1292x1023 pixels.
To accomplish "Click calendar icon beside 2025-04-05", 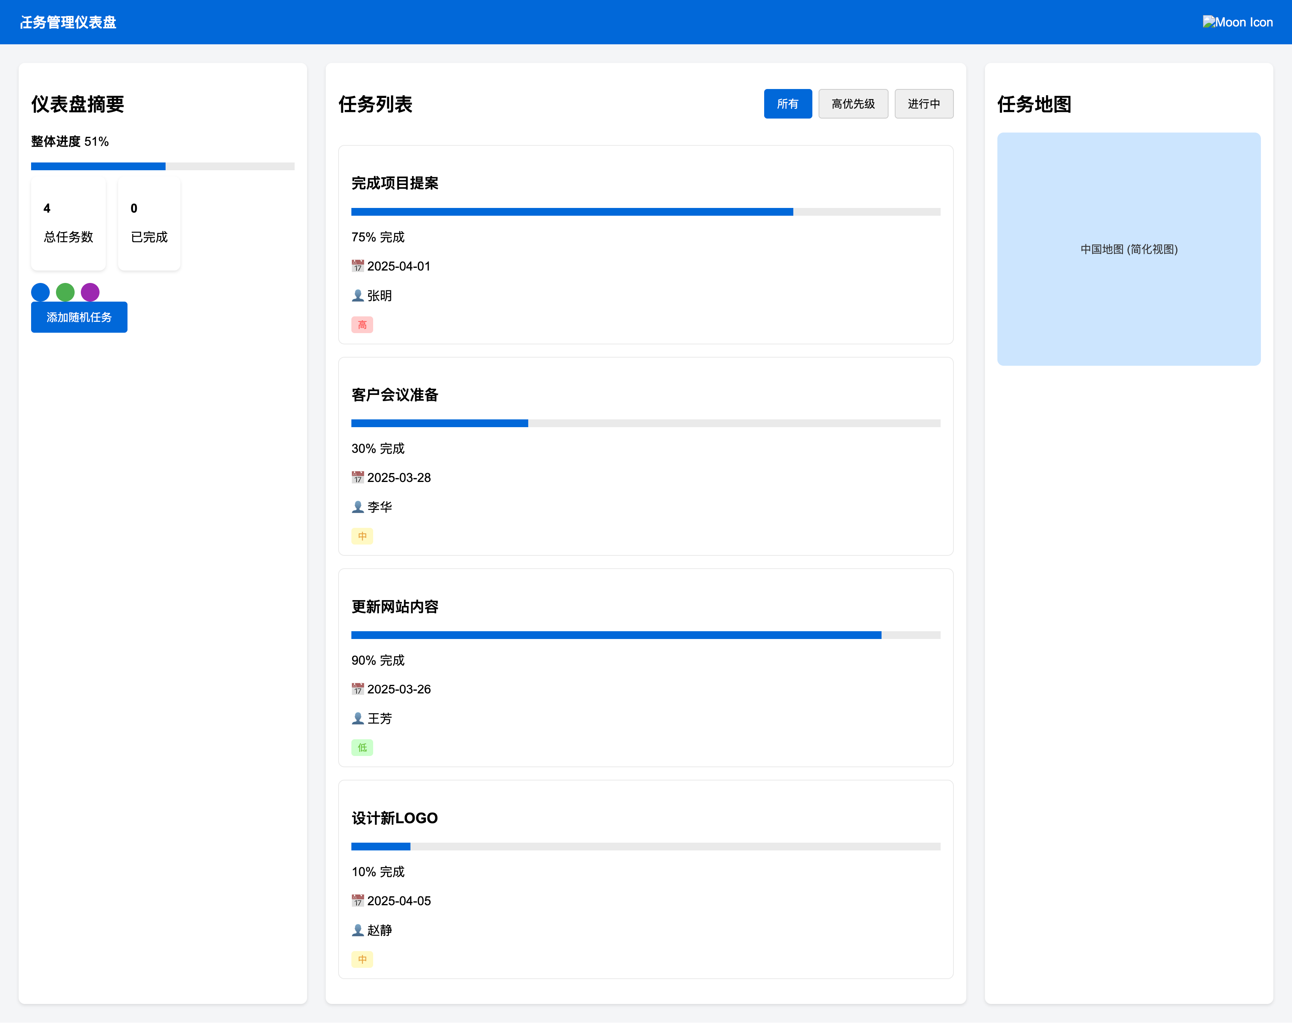I will [358, 900].
